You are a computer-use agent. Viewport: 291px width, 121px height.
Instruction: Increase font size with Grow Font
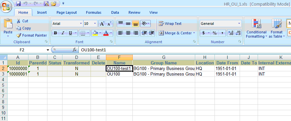[102, 24]
